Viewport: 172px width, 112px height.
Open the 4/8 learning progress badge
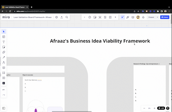point(161,108)
